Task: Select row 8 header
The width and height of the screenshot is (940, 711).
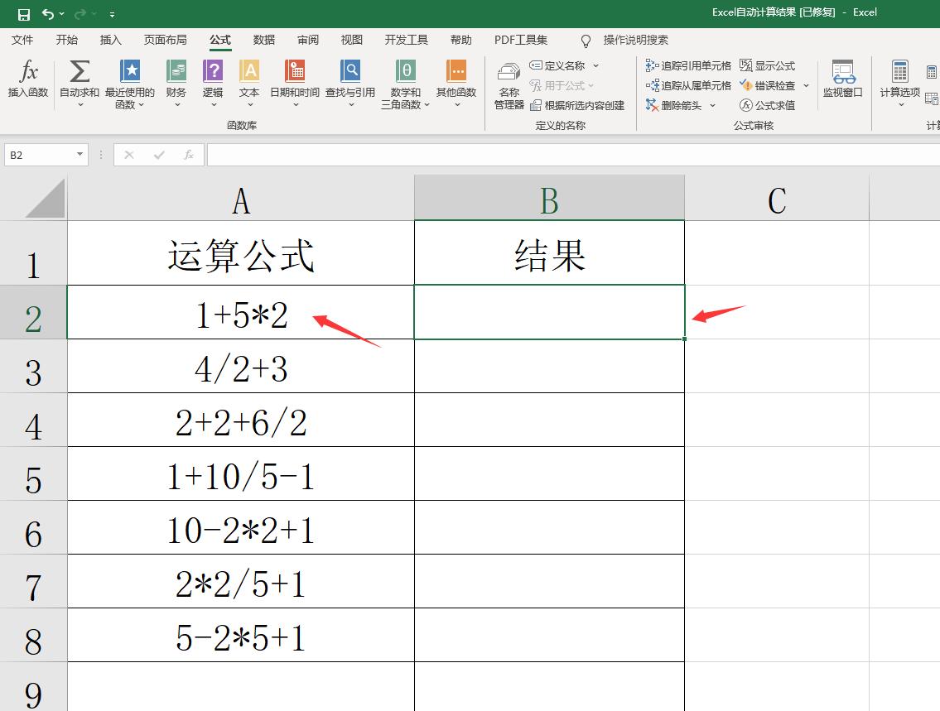Action: (34, 636)
